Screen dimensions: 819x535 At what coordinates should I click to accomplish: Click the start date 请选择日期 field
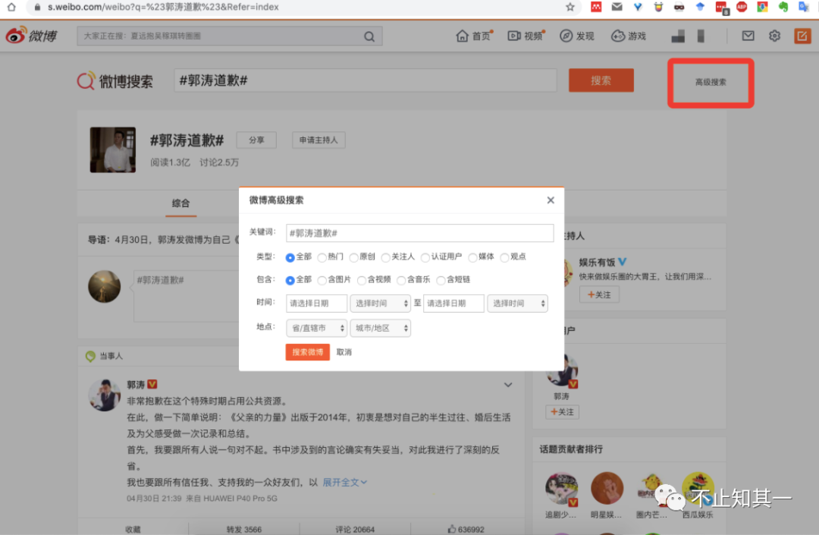(316, 304)
